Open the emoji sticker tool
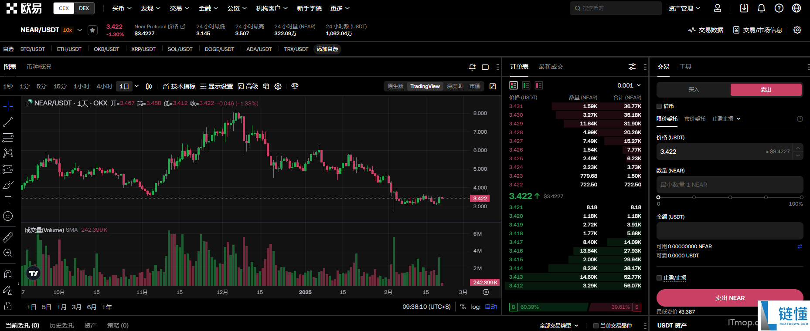810x331 pixels. 8,216
